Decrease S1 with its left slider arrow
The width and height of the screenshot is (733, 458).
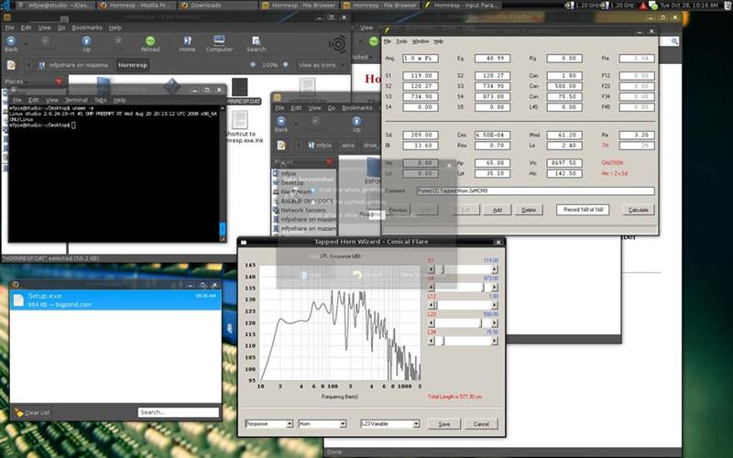coord(431,269)
